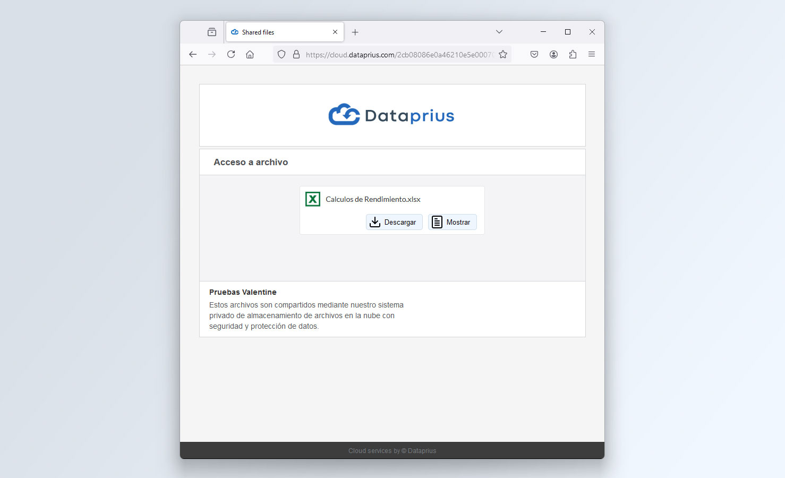
Task: Bookmark this page with the star
Action: pos(503,54)
